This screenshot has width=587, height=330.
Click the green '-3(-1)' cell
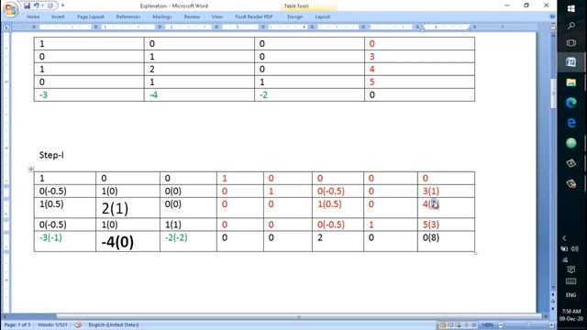[50, 237]
